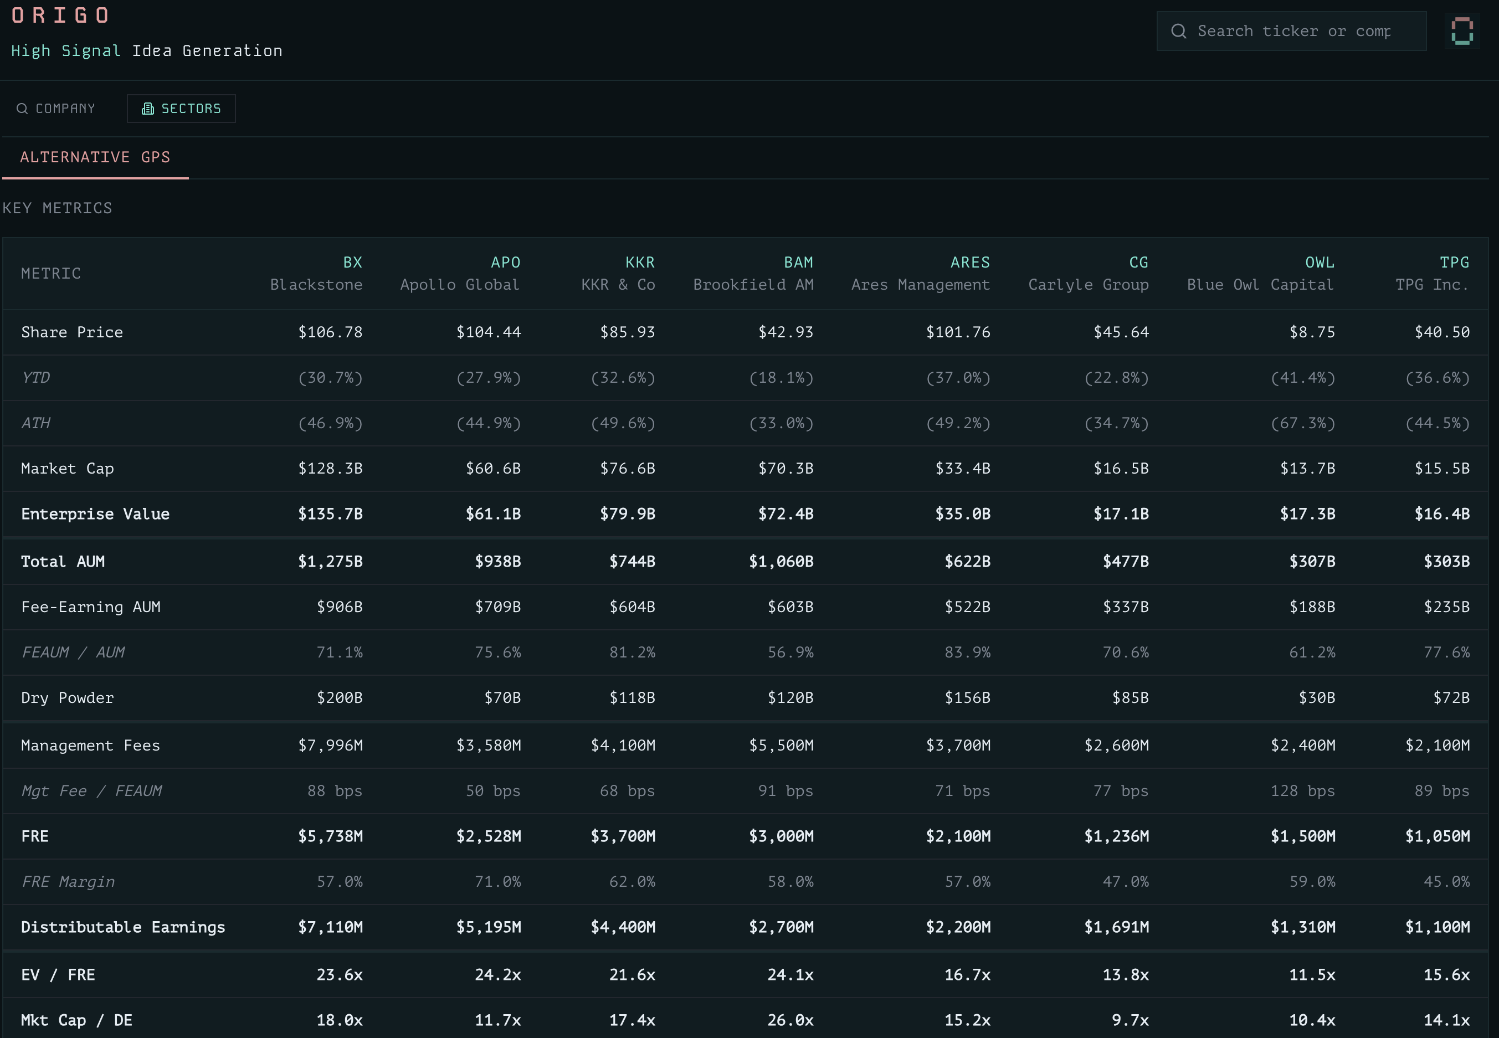Select the Enterprise Value row label

[x=95, y=515]
